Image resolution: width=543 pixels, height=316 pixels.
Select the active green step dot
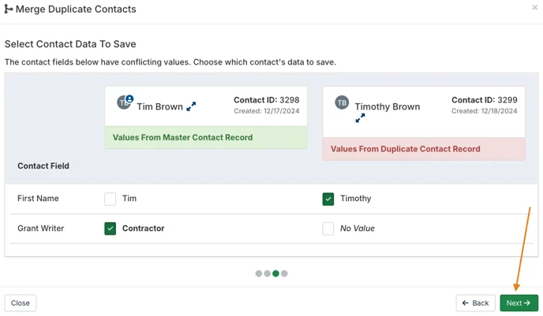275,273
